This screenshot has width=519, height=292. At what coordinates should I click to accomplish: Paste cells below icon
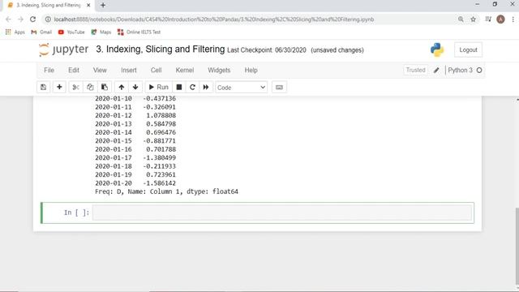(105, 88)
